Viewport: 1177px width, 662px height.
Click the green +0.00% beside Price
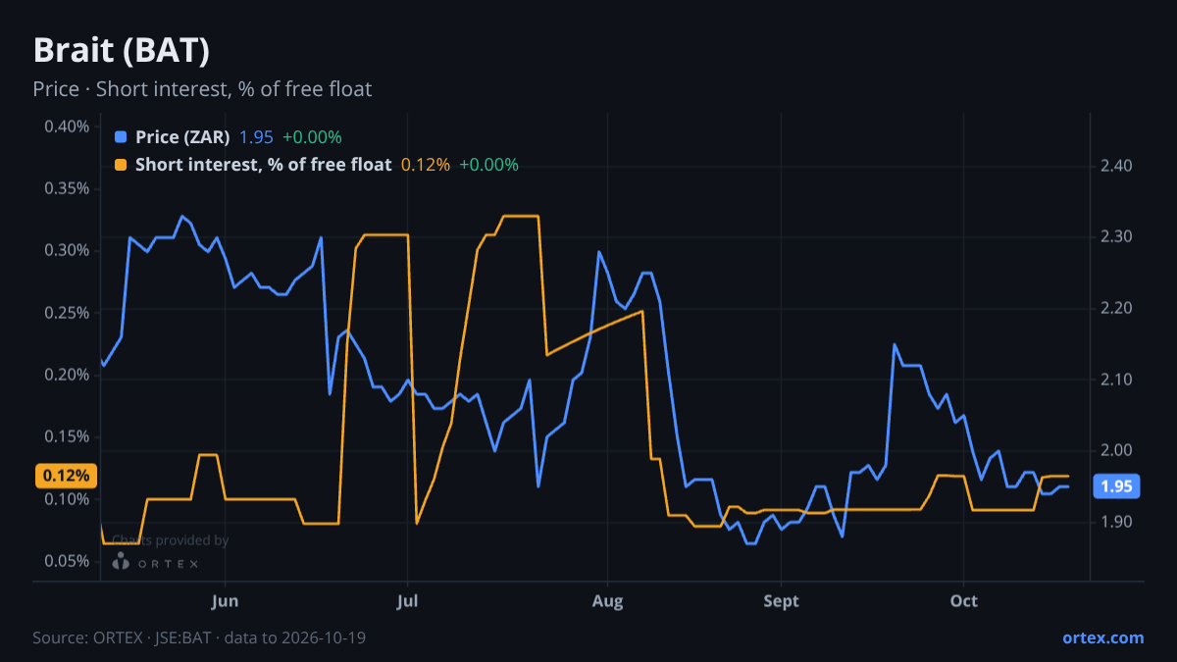pyautogui.click(x=312, y=137)
